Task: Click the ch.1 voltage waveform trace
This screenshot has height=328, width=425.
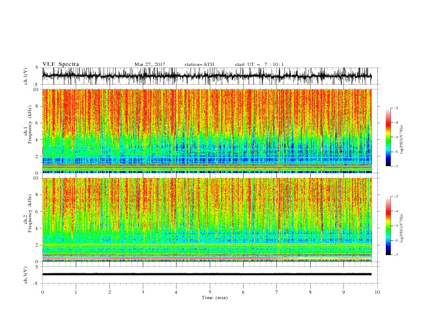Action: point(207,76)
